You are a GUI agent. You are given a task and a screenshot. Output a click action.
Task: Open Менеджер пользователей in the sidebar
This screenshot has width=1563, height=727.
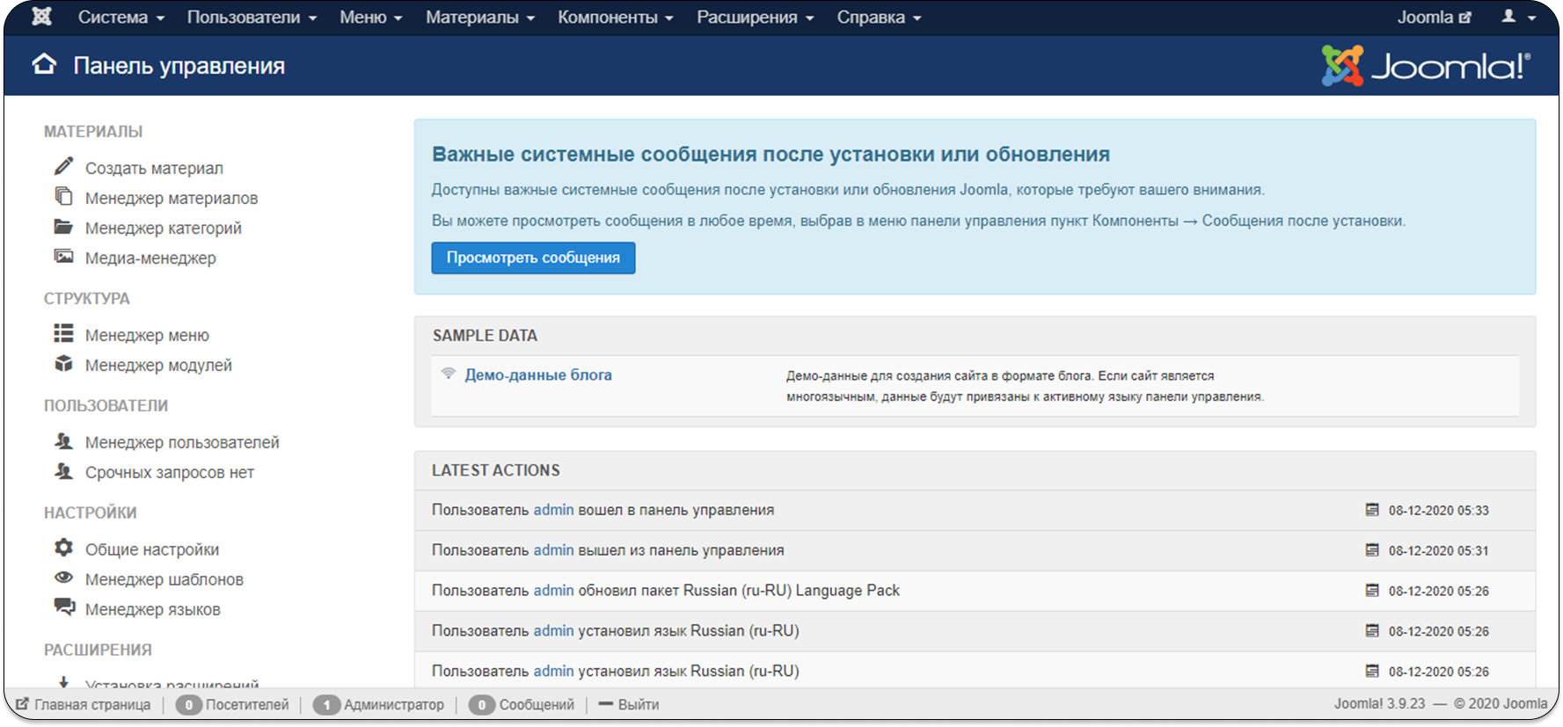click(182, 442)
